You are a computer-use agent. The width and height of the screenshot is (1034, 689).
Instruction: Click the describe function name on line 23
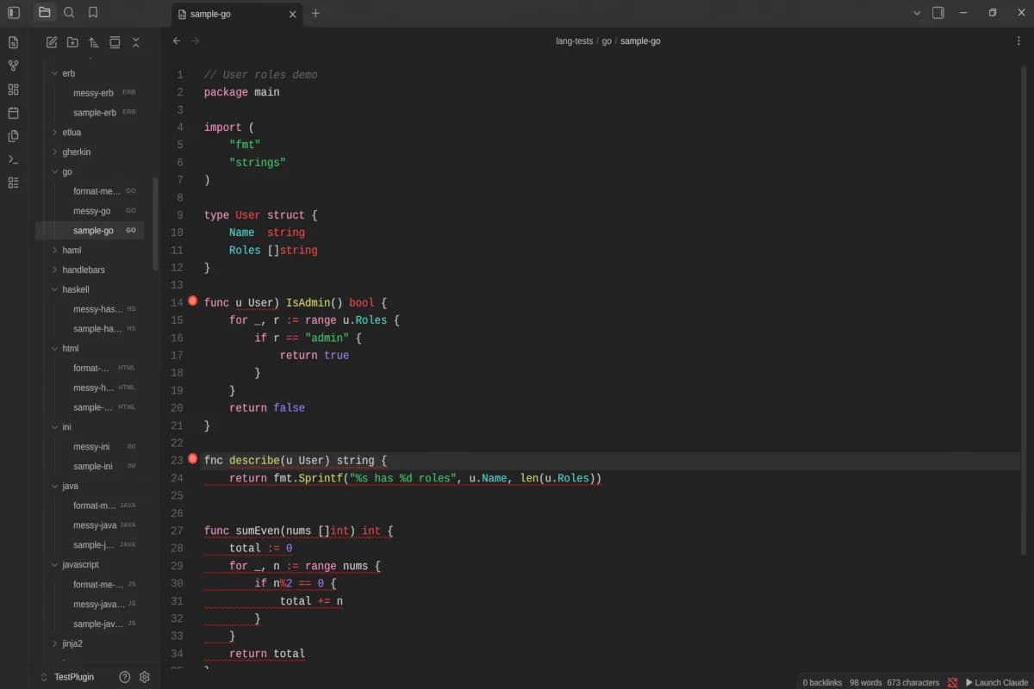click(254, 461)
